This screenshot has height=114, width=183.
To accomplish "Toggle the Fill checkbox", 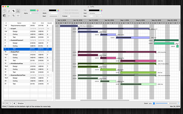I will point(23,10).
